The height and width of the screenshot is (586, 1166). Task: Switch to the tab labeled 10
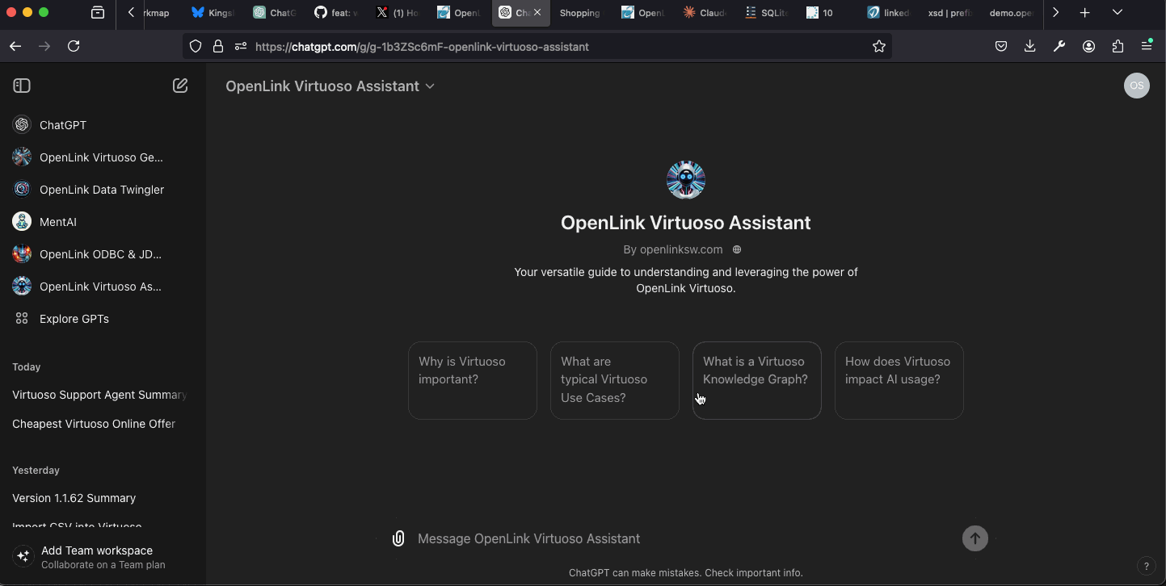click(827, 13)
